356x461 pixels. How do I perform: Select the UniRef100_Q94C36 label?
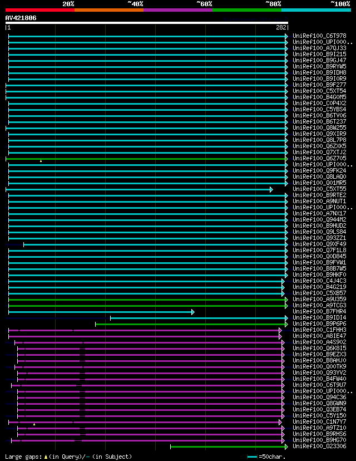[319, 397]
